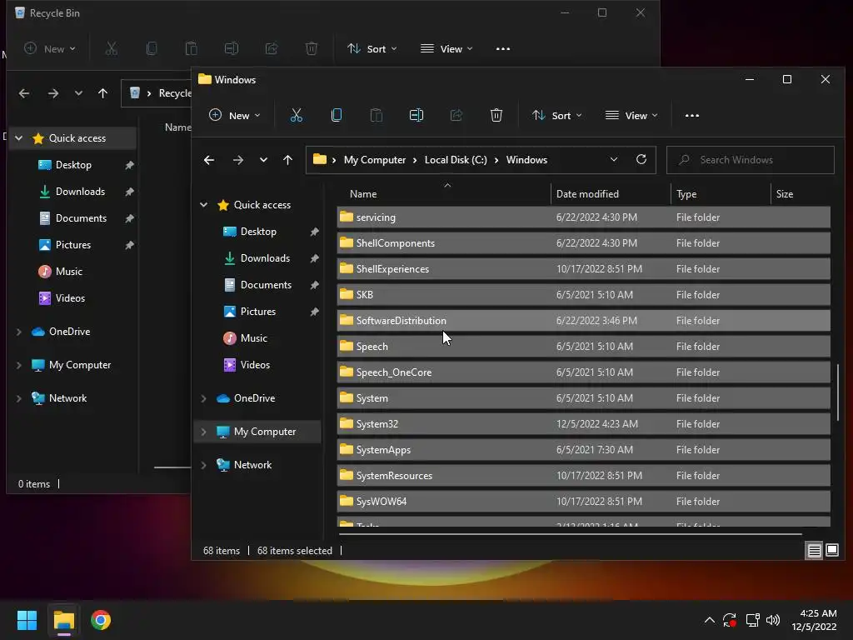This screenshot has height=640, width=853.
Task: Expand Network in Windows window sidebar
Action: [x=203, y=465]
